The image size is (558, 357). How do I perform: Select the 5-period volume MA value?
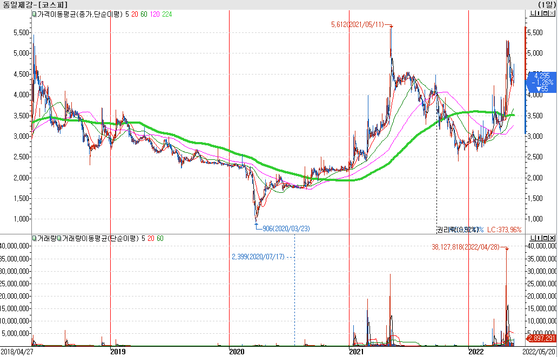(143, 238)
